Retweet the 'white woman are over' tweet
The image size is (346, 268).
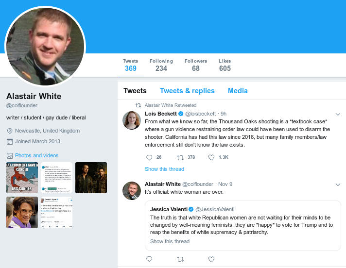coord(180,259)
